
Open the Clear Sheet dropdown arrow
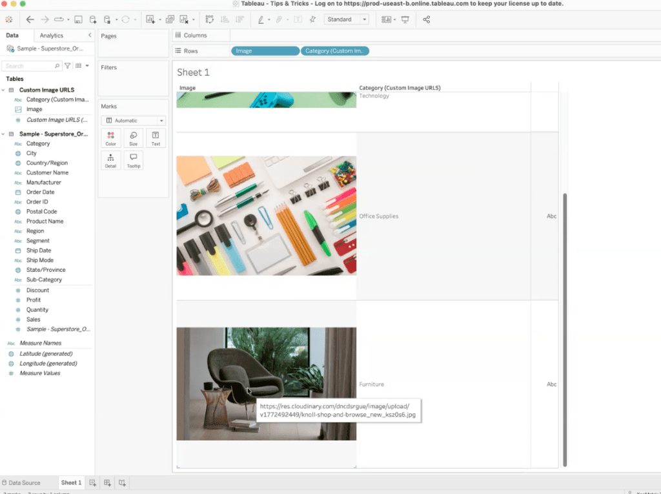(194, 20)
